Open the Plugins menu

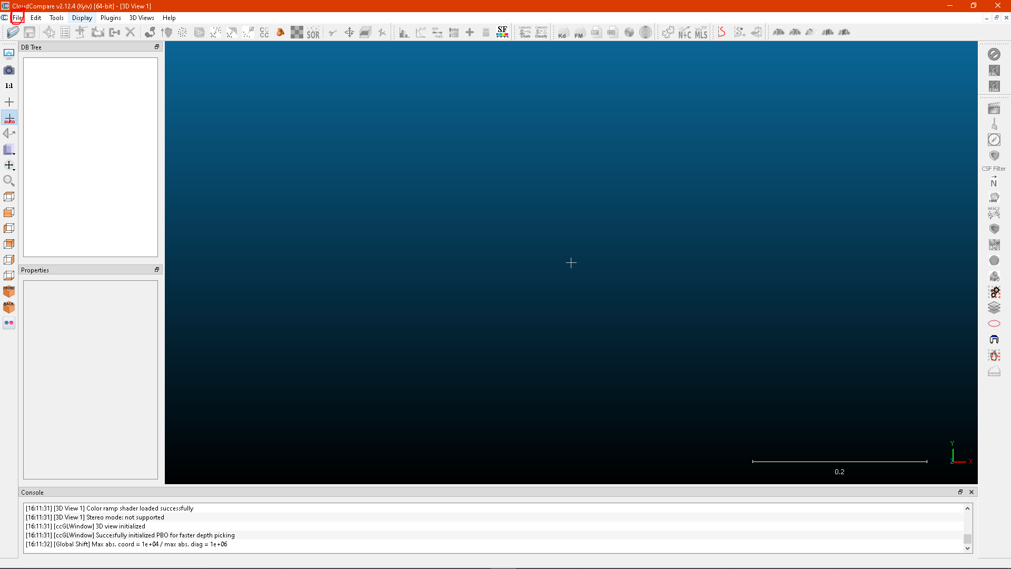[111, 18]
